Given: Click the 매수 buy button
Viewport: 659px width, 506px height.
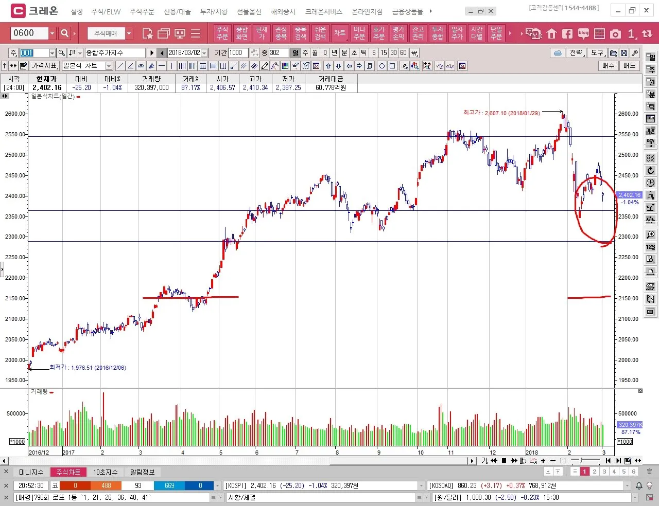Looking at the screenshot, I should [609, 66].
